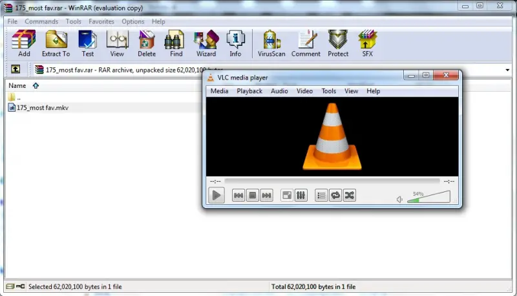Click the VLC title bar cone icon

pyautogui.click(x=211, y=78)
